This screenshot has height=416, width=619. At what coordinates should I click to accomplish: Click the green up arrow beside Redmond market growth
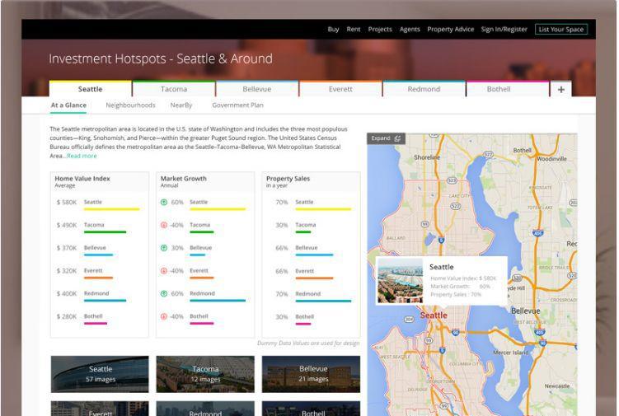coord(164,293)
